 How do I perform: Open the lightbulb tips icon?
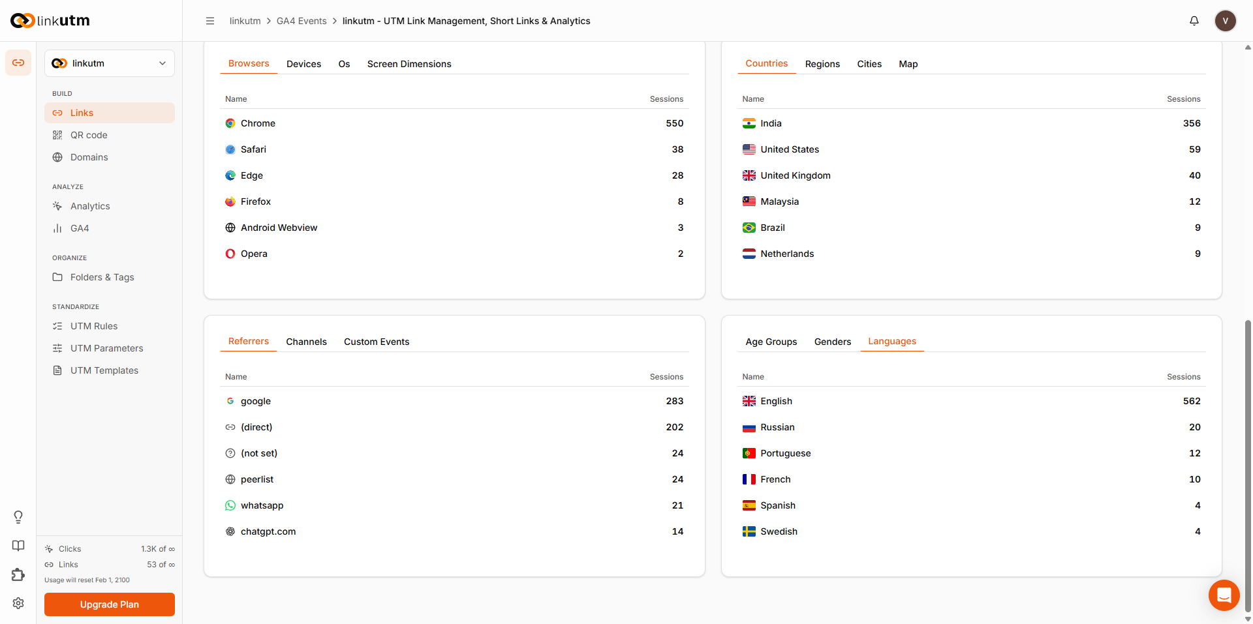18,517
